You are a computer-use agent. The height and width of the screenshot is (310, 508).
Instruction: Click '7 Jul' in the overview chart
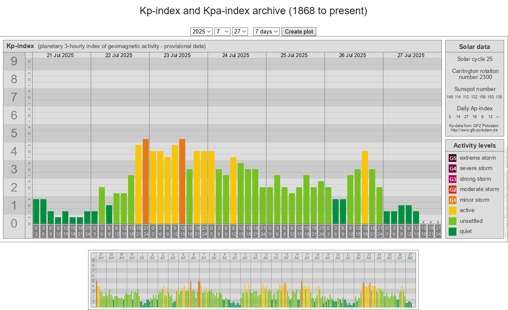[x=203, y=256]
